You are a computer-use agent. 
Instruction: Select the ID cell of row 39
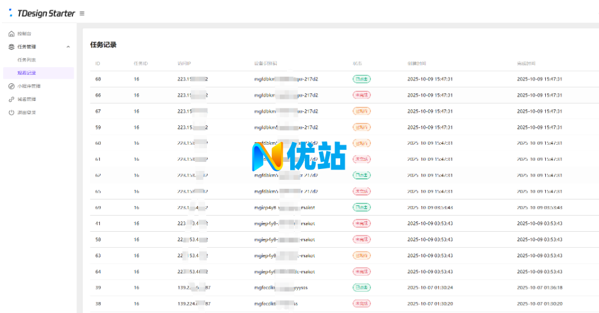tap(98, 287)
